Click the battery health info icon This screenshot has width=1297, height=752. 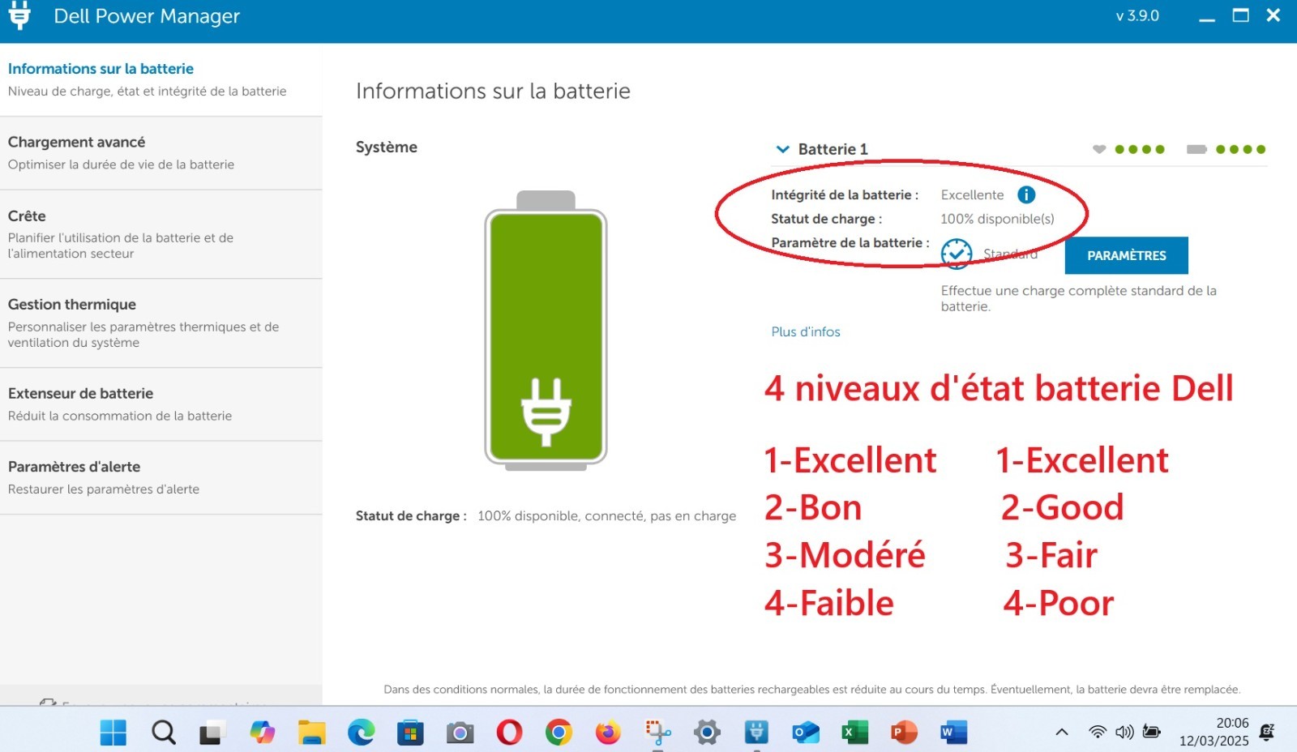click(1026, 194)
